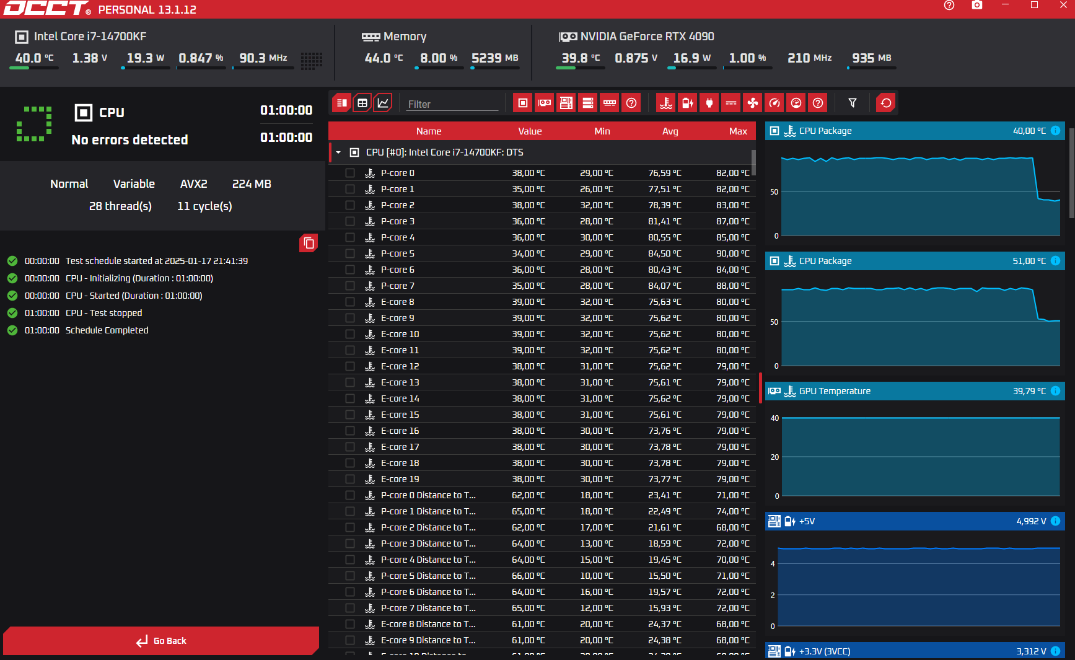Click P-core 5 max value 90,00 °C
1075x660 pixels.
[x=733, y=253]
